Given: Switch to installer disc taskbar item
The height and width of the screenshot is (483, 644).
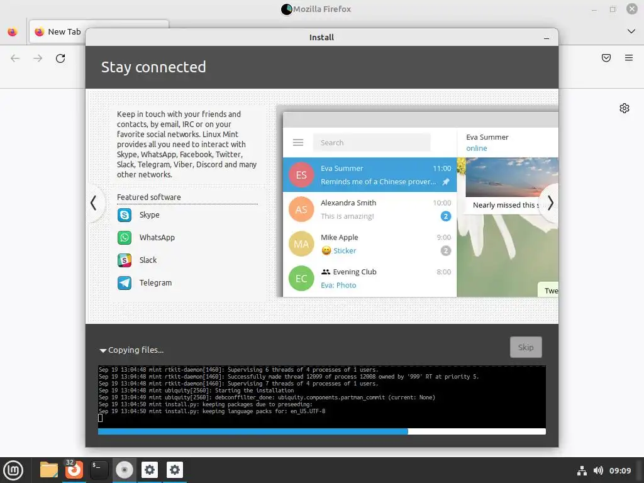Looking at the screenshot, I should click(124, 470).
